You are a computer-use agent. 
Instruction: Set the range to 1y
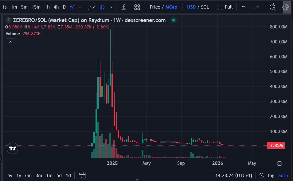[19, 175]
